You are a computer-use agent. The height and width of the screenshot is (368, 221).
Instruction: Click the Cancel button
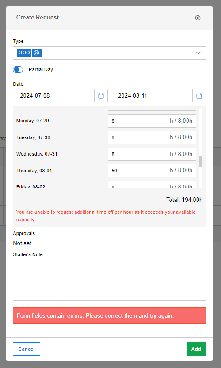click(27, 349)
